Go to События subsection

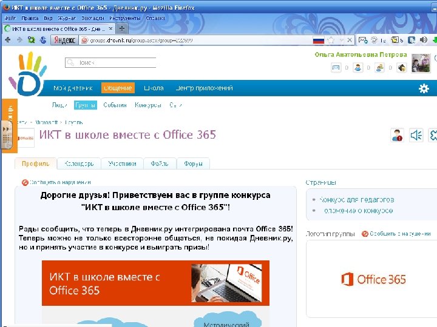click(115, 105)
